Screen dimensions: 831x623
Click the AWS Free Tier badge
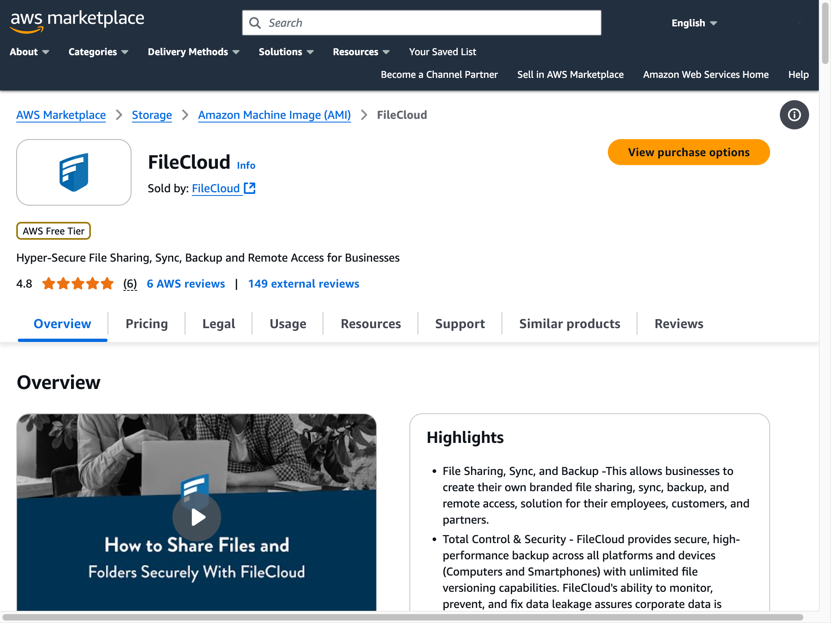coord(53,231)
